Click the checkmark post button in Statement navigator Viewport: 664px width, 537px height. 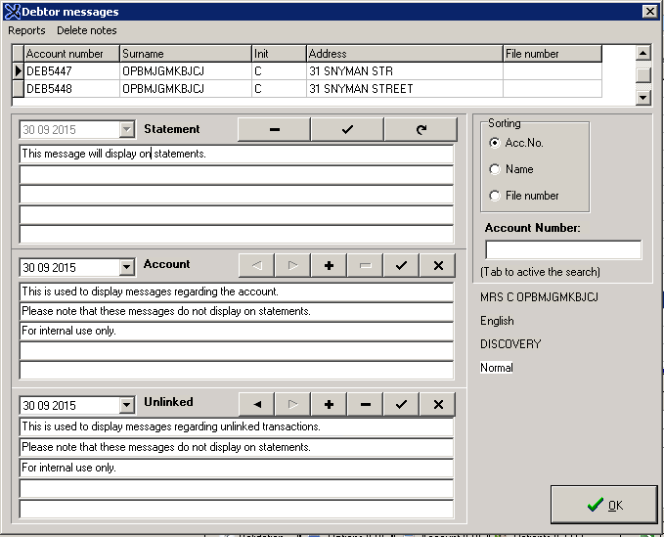point(347,129)
